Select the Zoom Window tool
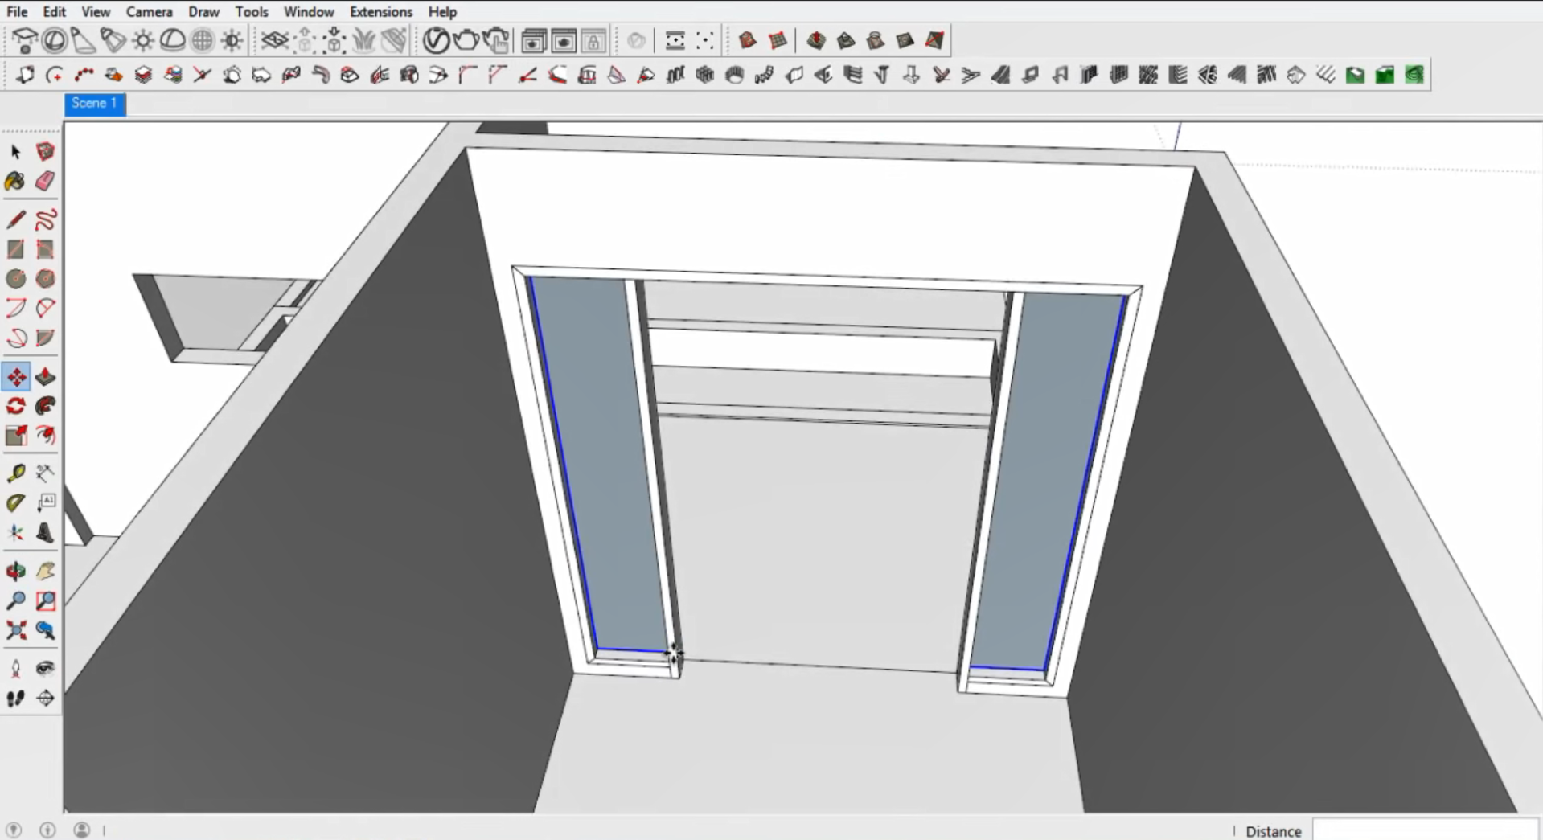Image resolution: width=1543 pixels, height=840 pixels. coord(45,600)
